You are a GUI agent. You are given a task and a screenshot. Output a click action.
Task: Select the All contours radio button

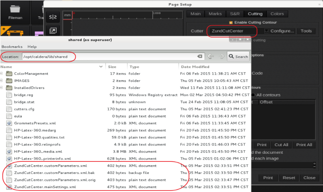click(253, 95)
